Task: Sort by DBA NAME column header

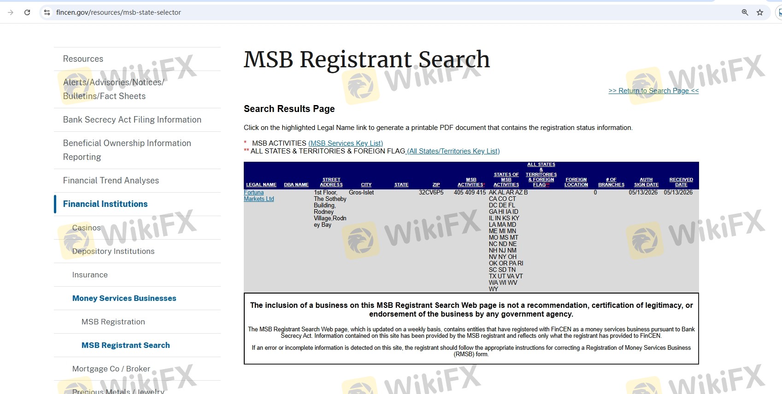Action: [296, 185]
